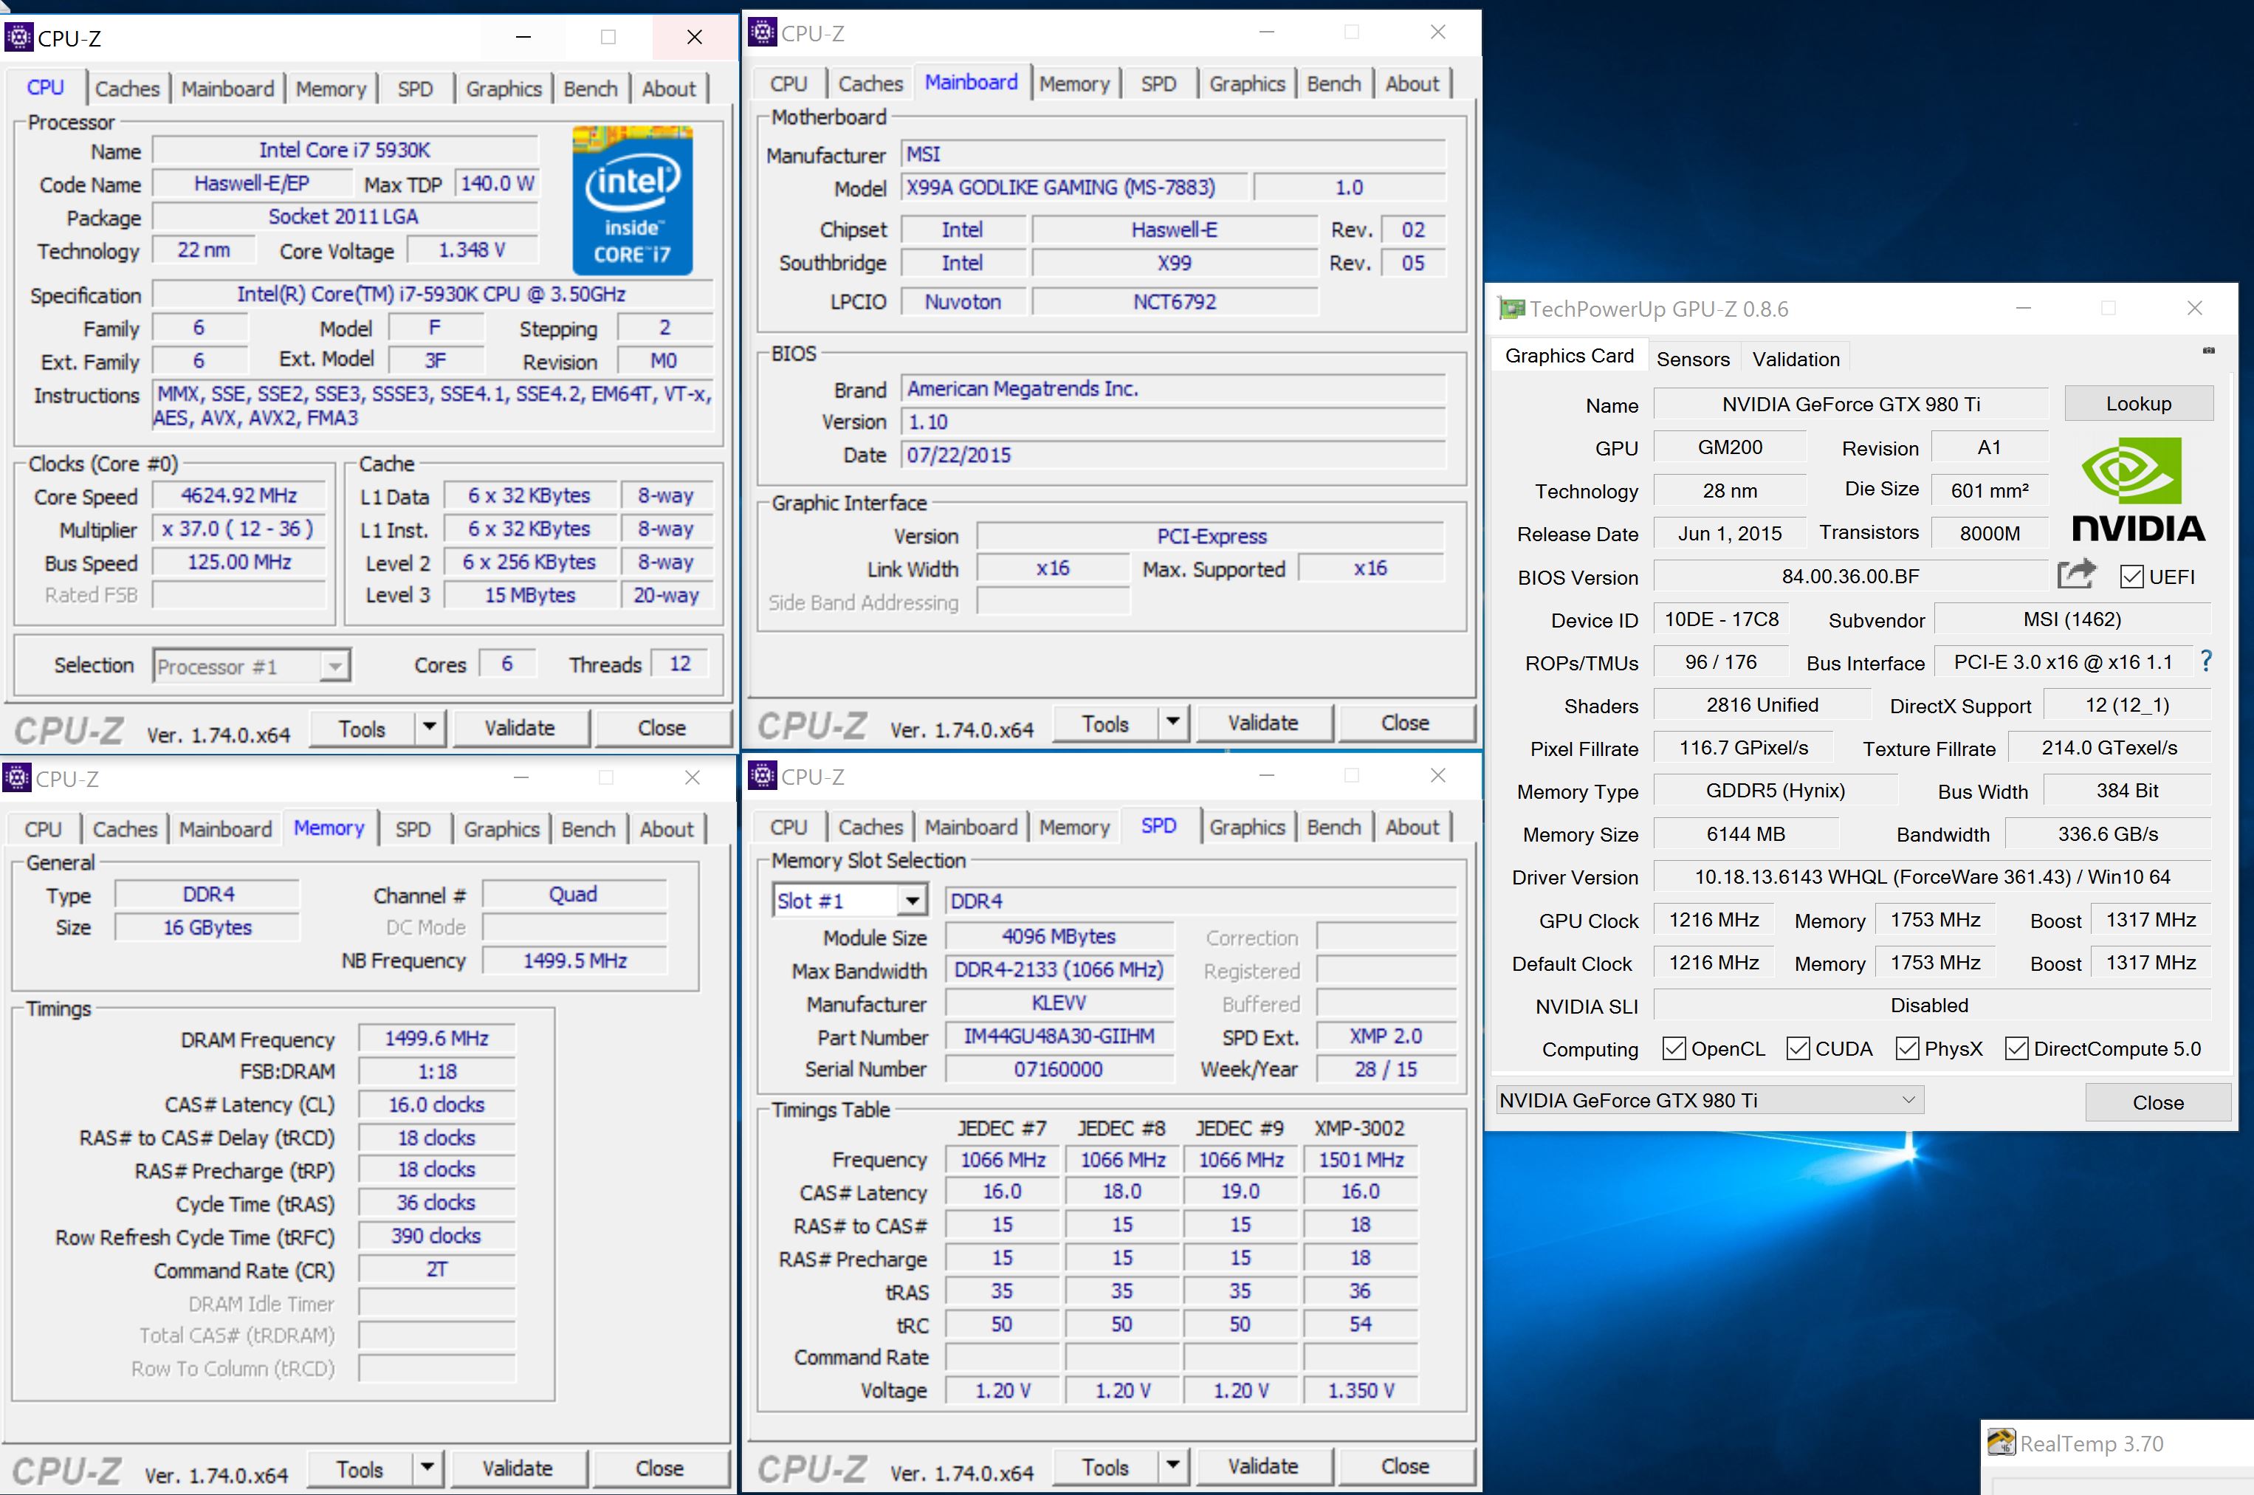Open the Validation tab in GPU-Z
Image resolution: width=2254 pixels, height=1495 pixels.
[x=1796, y=359]
